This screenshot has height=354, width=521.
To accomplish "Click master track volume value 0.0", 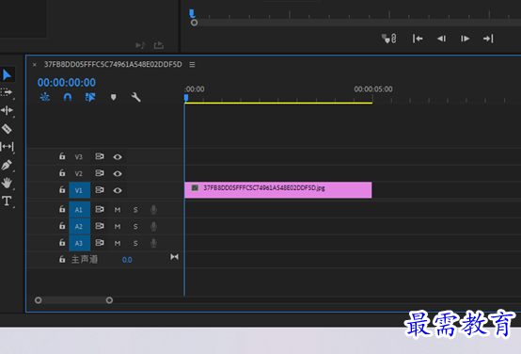I will [x=127, y=260].
